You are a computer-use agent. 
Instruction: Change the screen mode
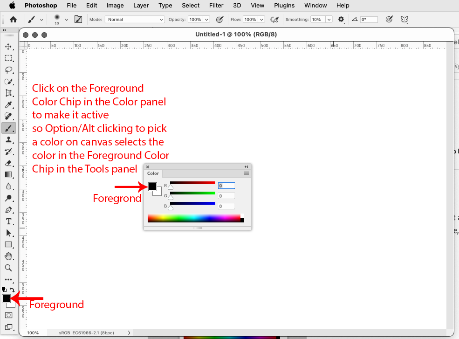tap(8, 327)
